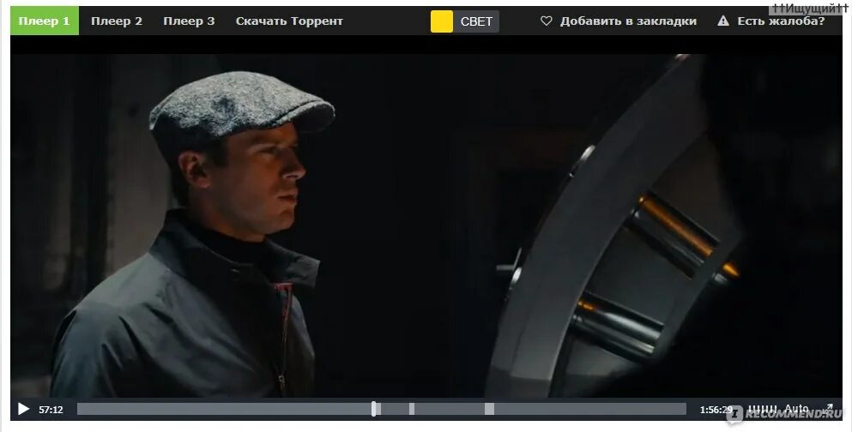This screenshot has height=432, width=852.
Task: Enter fullscreen with the arrow icon
Action: coord(828,409)
